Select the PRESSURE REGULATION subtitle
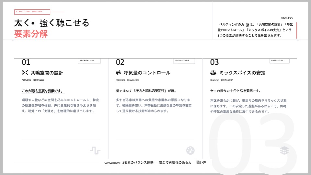The image size is (311, 175). (x=127, y=80)
